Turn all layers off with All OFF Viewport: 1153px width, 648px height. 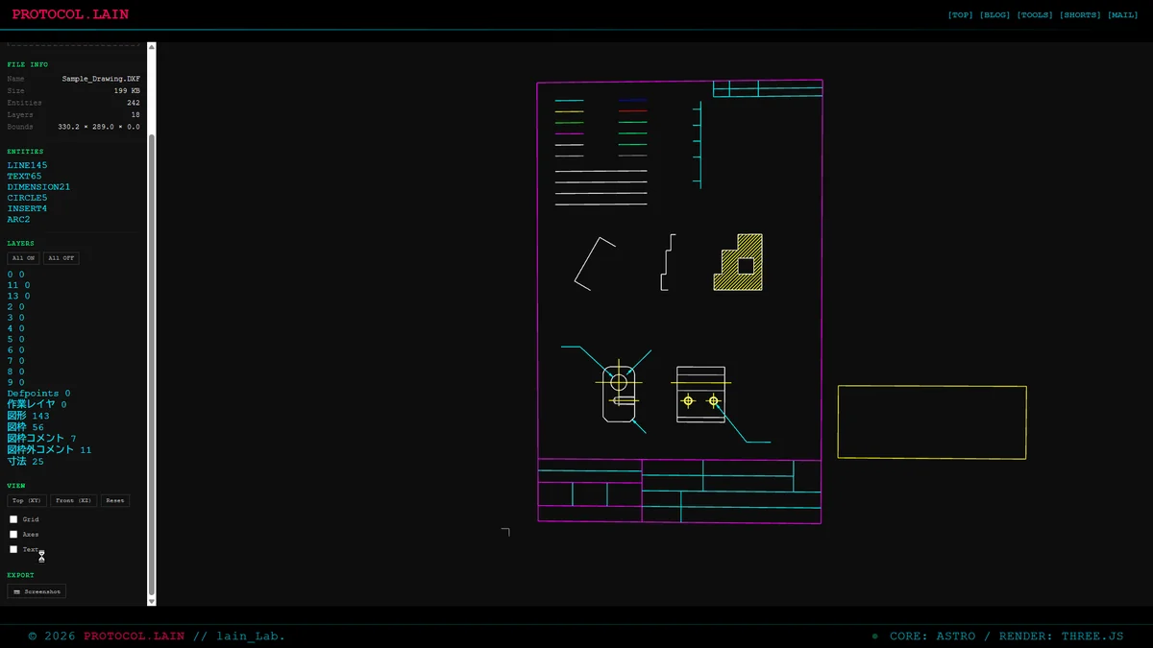tap(61, 258)
